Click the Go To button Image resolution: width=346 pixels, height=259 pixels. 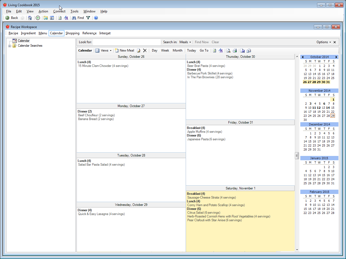(x=204, y=50)
